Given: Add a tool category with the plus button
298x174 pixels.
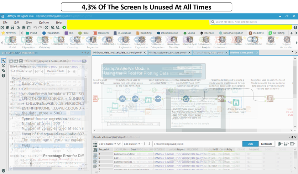Looking at the screenshot, I should click(291, 33).
